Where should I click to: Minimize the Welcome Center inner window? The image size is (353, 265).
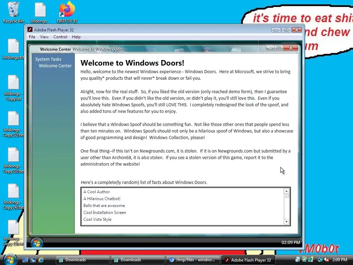click(270, 48)
